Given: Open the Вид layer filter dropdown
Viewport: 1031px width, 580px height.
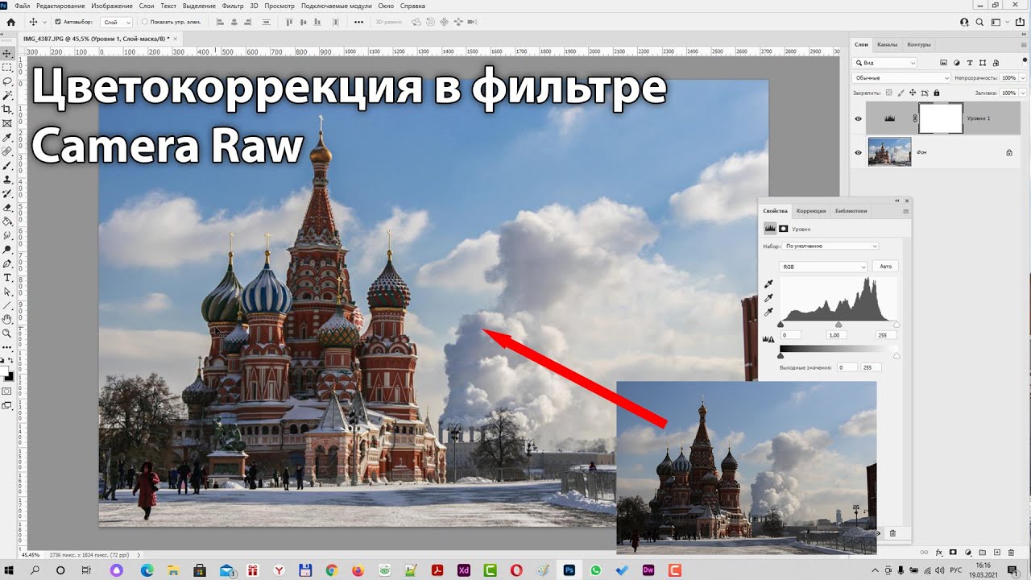Looking at the screenshot, I should 884,63.
